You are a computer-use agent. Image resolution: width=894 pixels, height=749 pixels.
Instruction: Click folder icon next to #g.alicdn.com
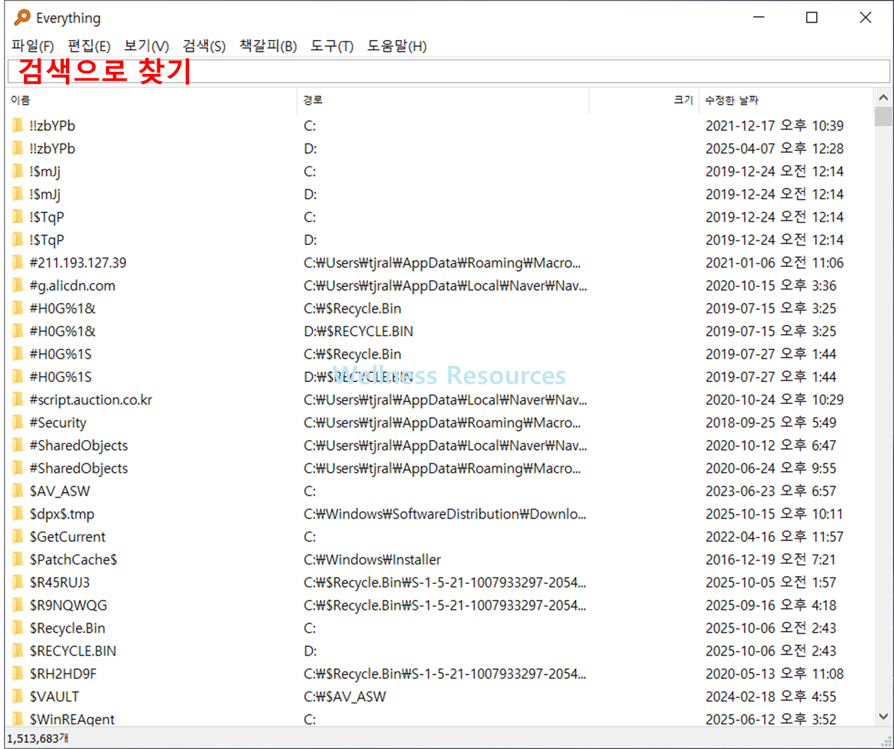[x=18, y=285]
